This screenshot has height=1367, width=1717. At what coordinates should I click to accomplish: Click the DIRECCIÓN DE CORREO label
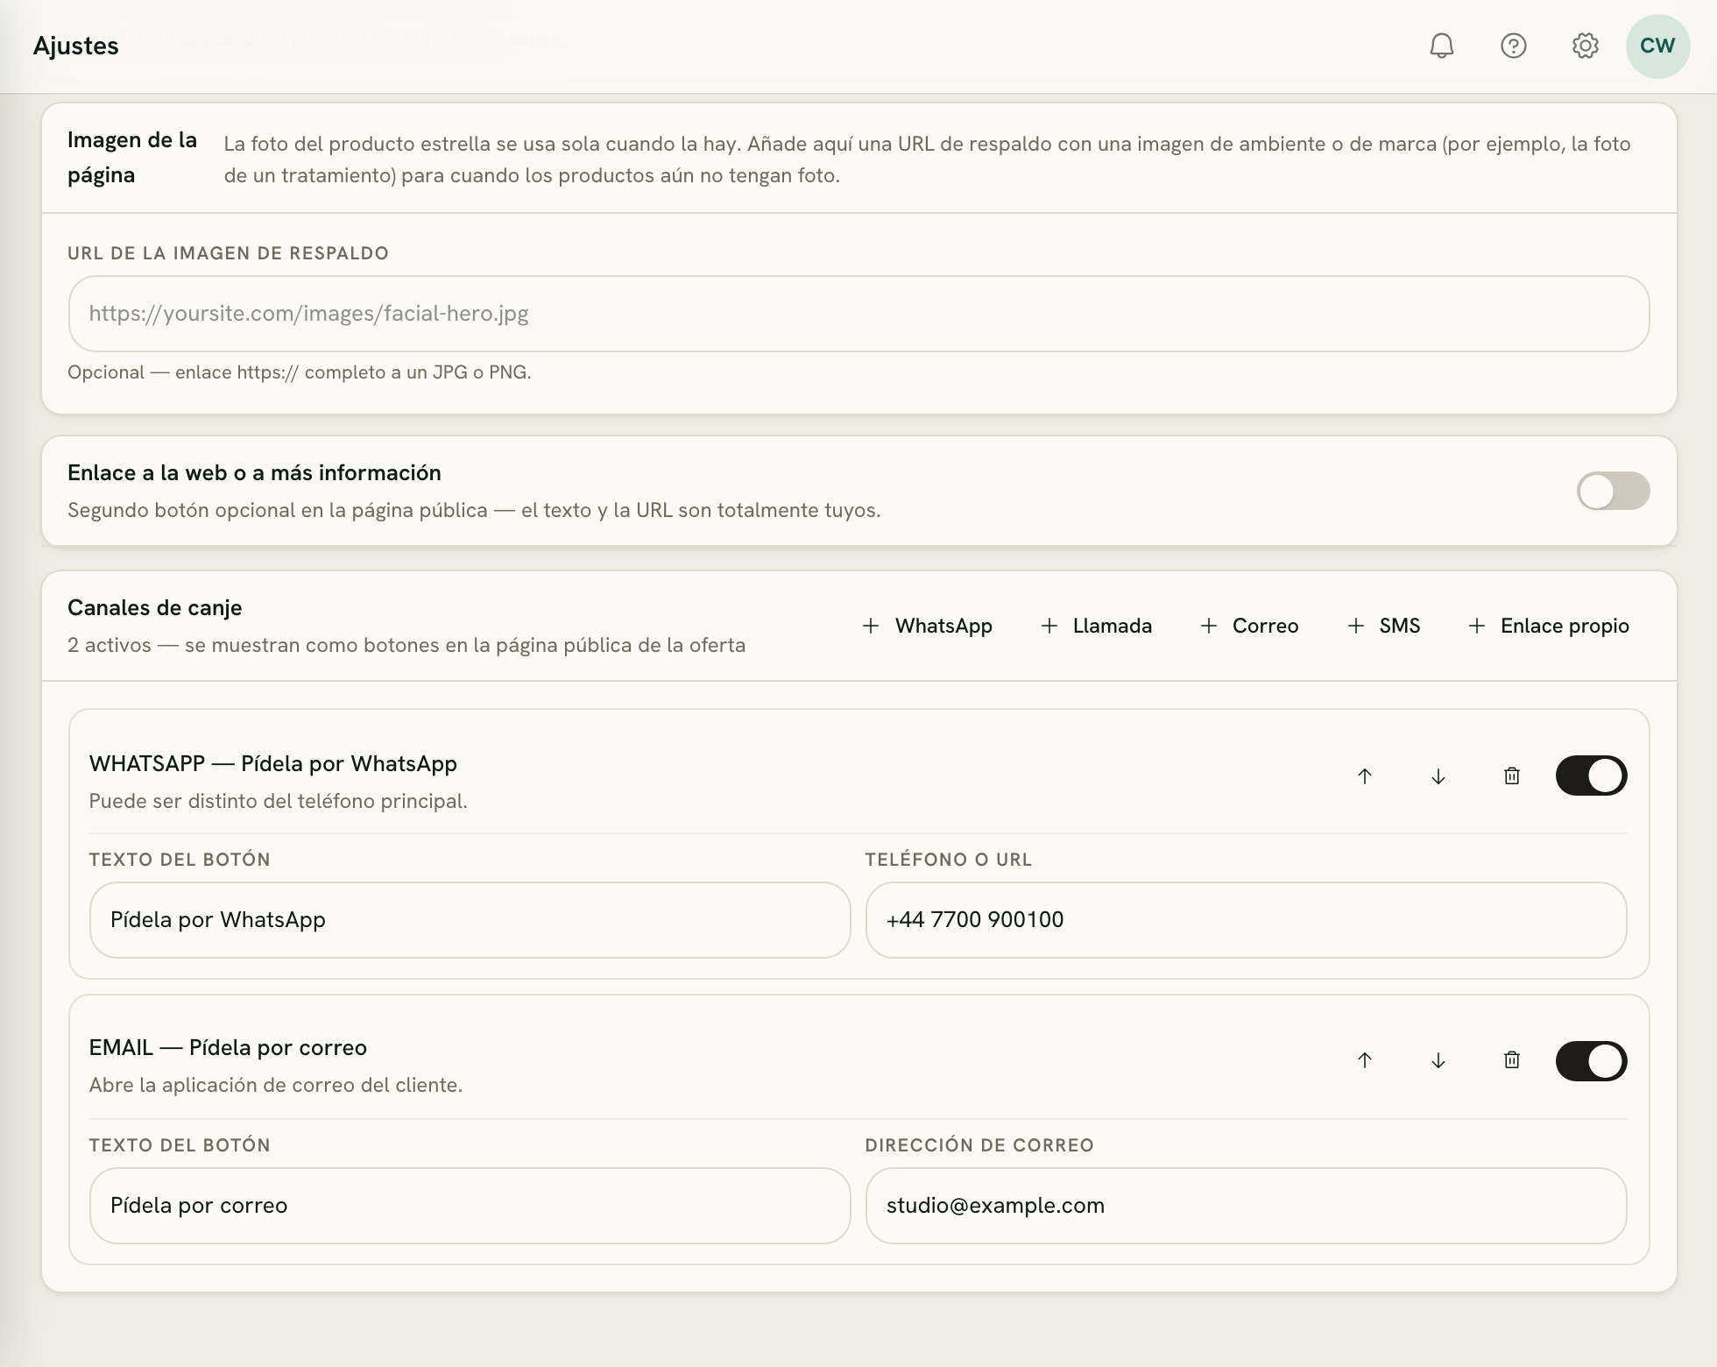979,1145
